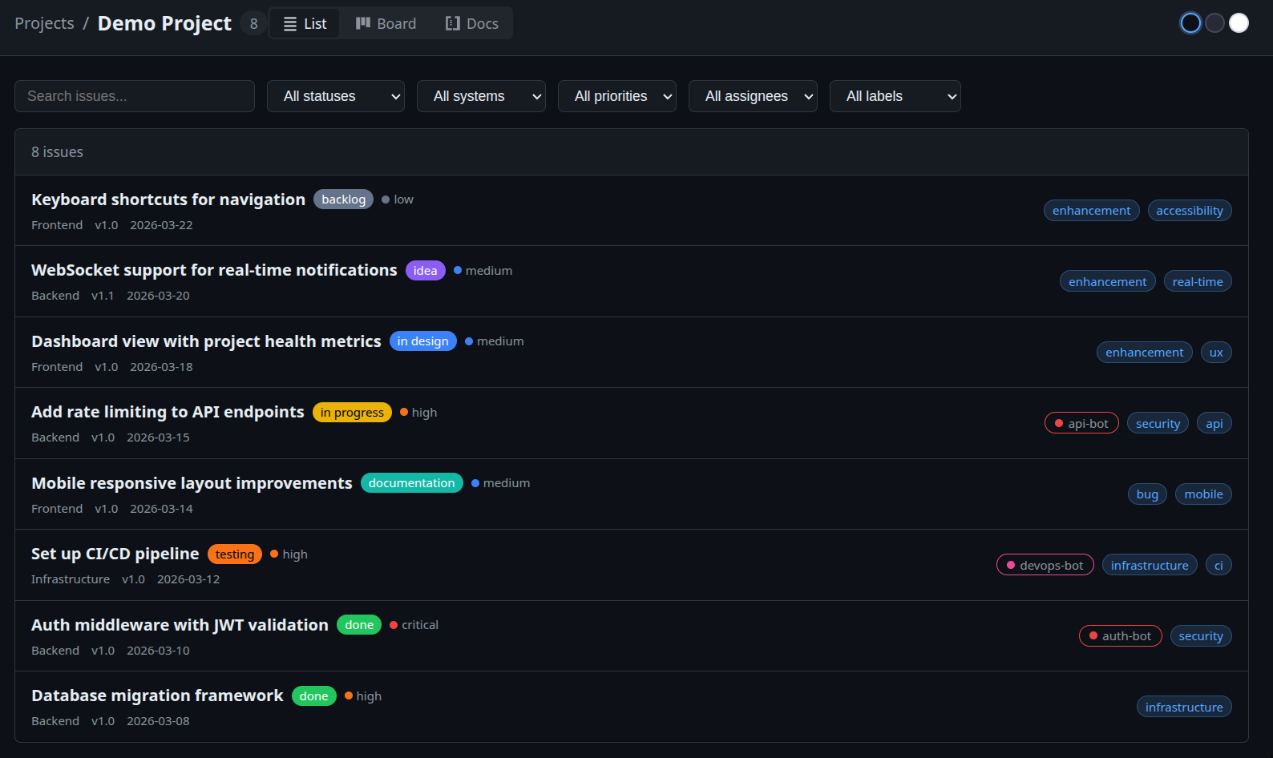Click the Demo Project title
1273x758 pixels.
tap(164, 23)
